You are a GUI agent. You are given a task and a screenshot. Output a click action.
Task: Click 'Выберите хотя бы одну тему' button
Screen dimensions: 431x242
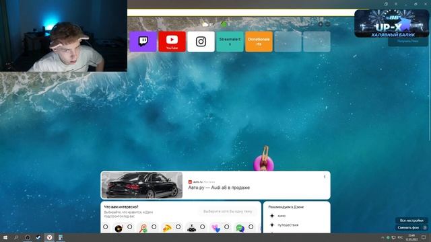click(228, 211)
